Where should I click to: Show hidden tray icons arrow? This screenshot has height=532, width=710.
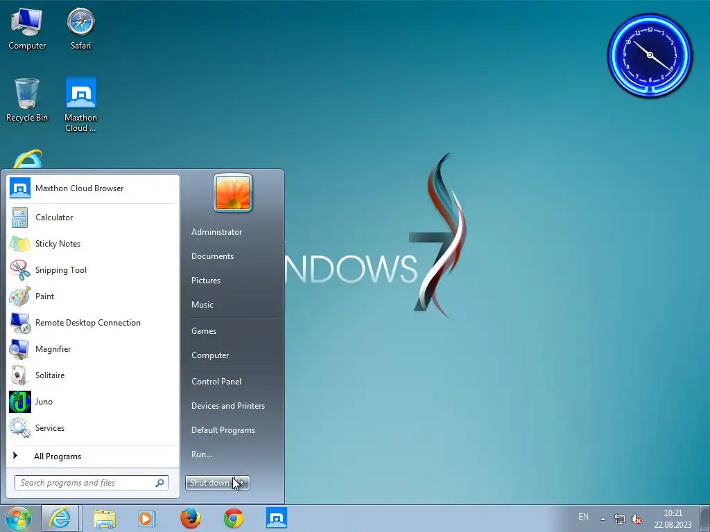click(603, 519)
